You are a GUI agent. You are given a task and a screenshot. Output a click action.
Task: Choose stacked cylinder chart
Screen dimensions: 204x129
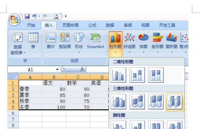click(x=137, y=125)
